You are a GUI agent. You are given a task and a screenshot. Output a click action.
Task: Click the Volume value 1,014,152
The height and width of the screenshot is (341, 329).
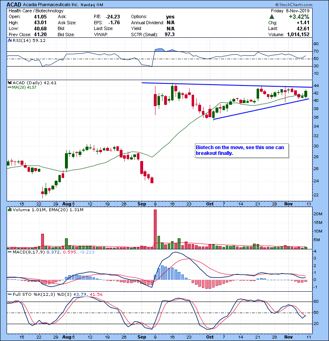[298, 35]
